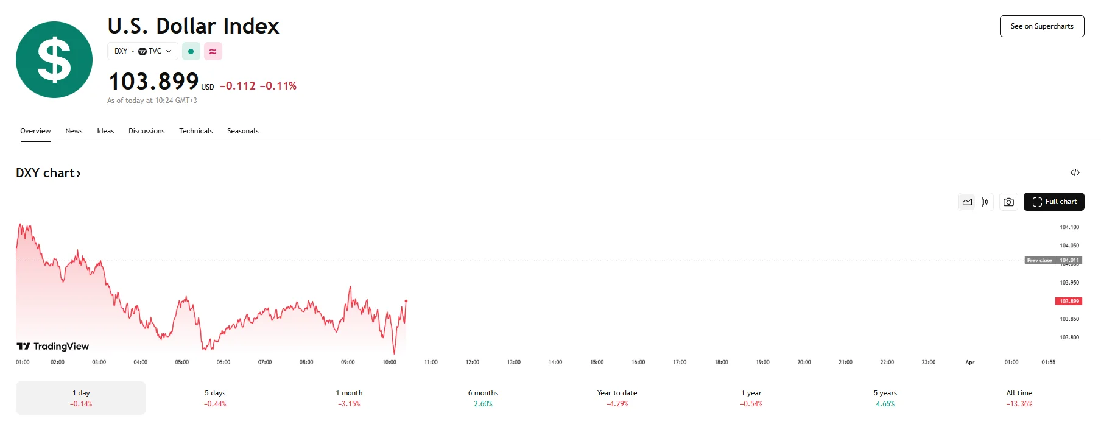Switch chart to candlestick style

click(x=985, y=202)
